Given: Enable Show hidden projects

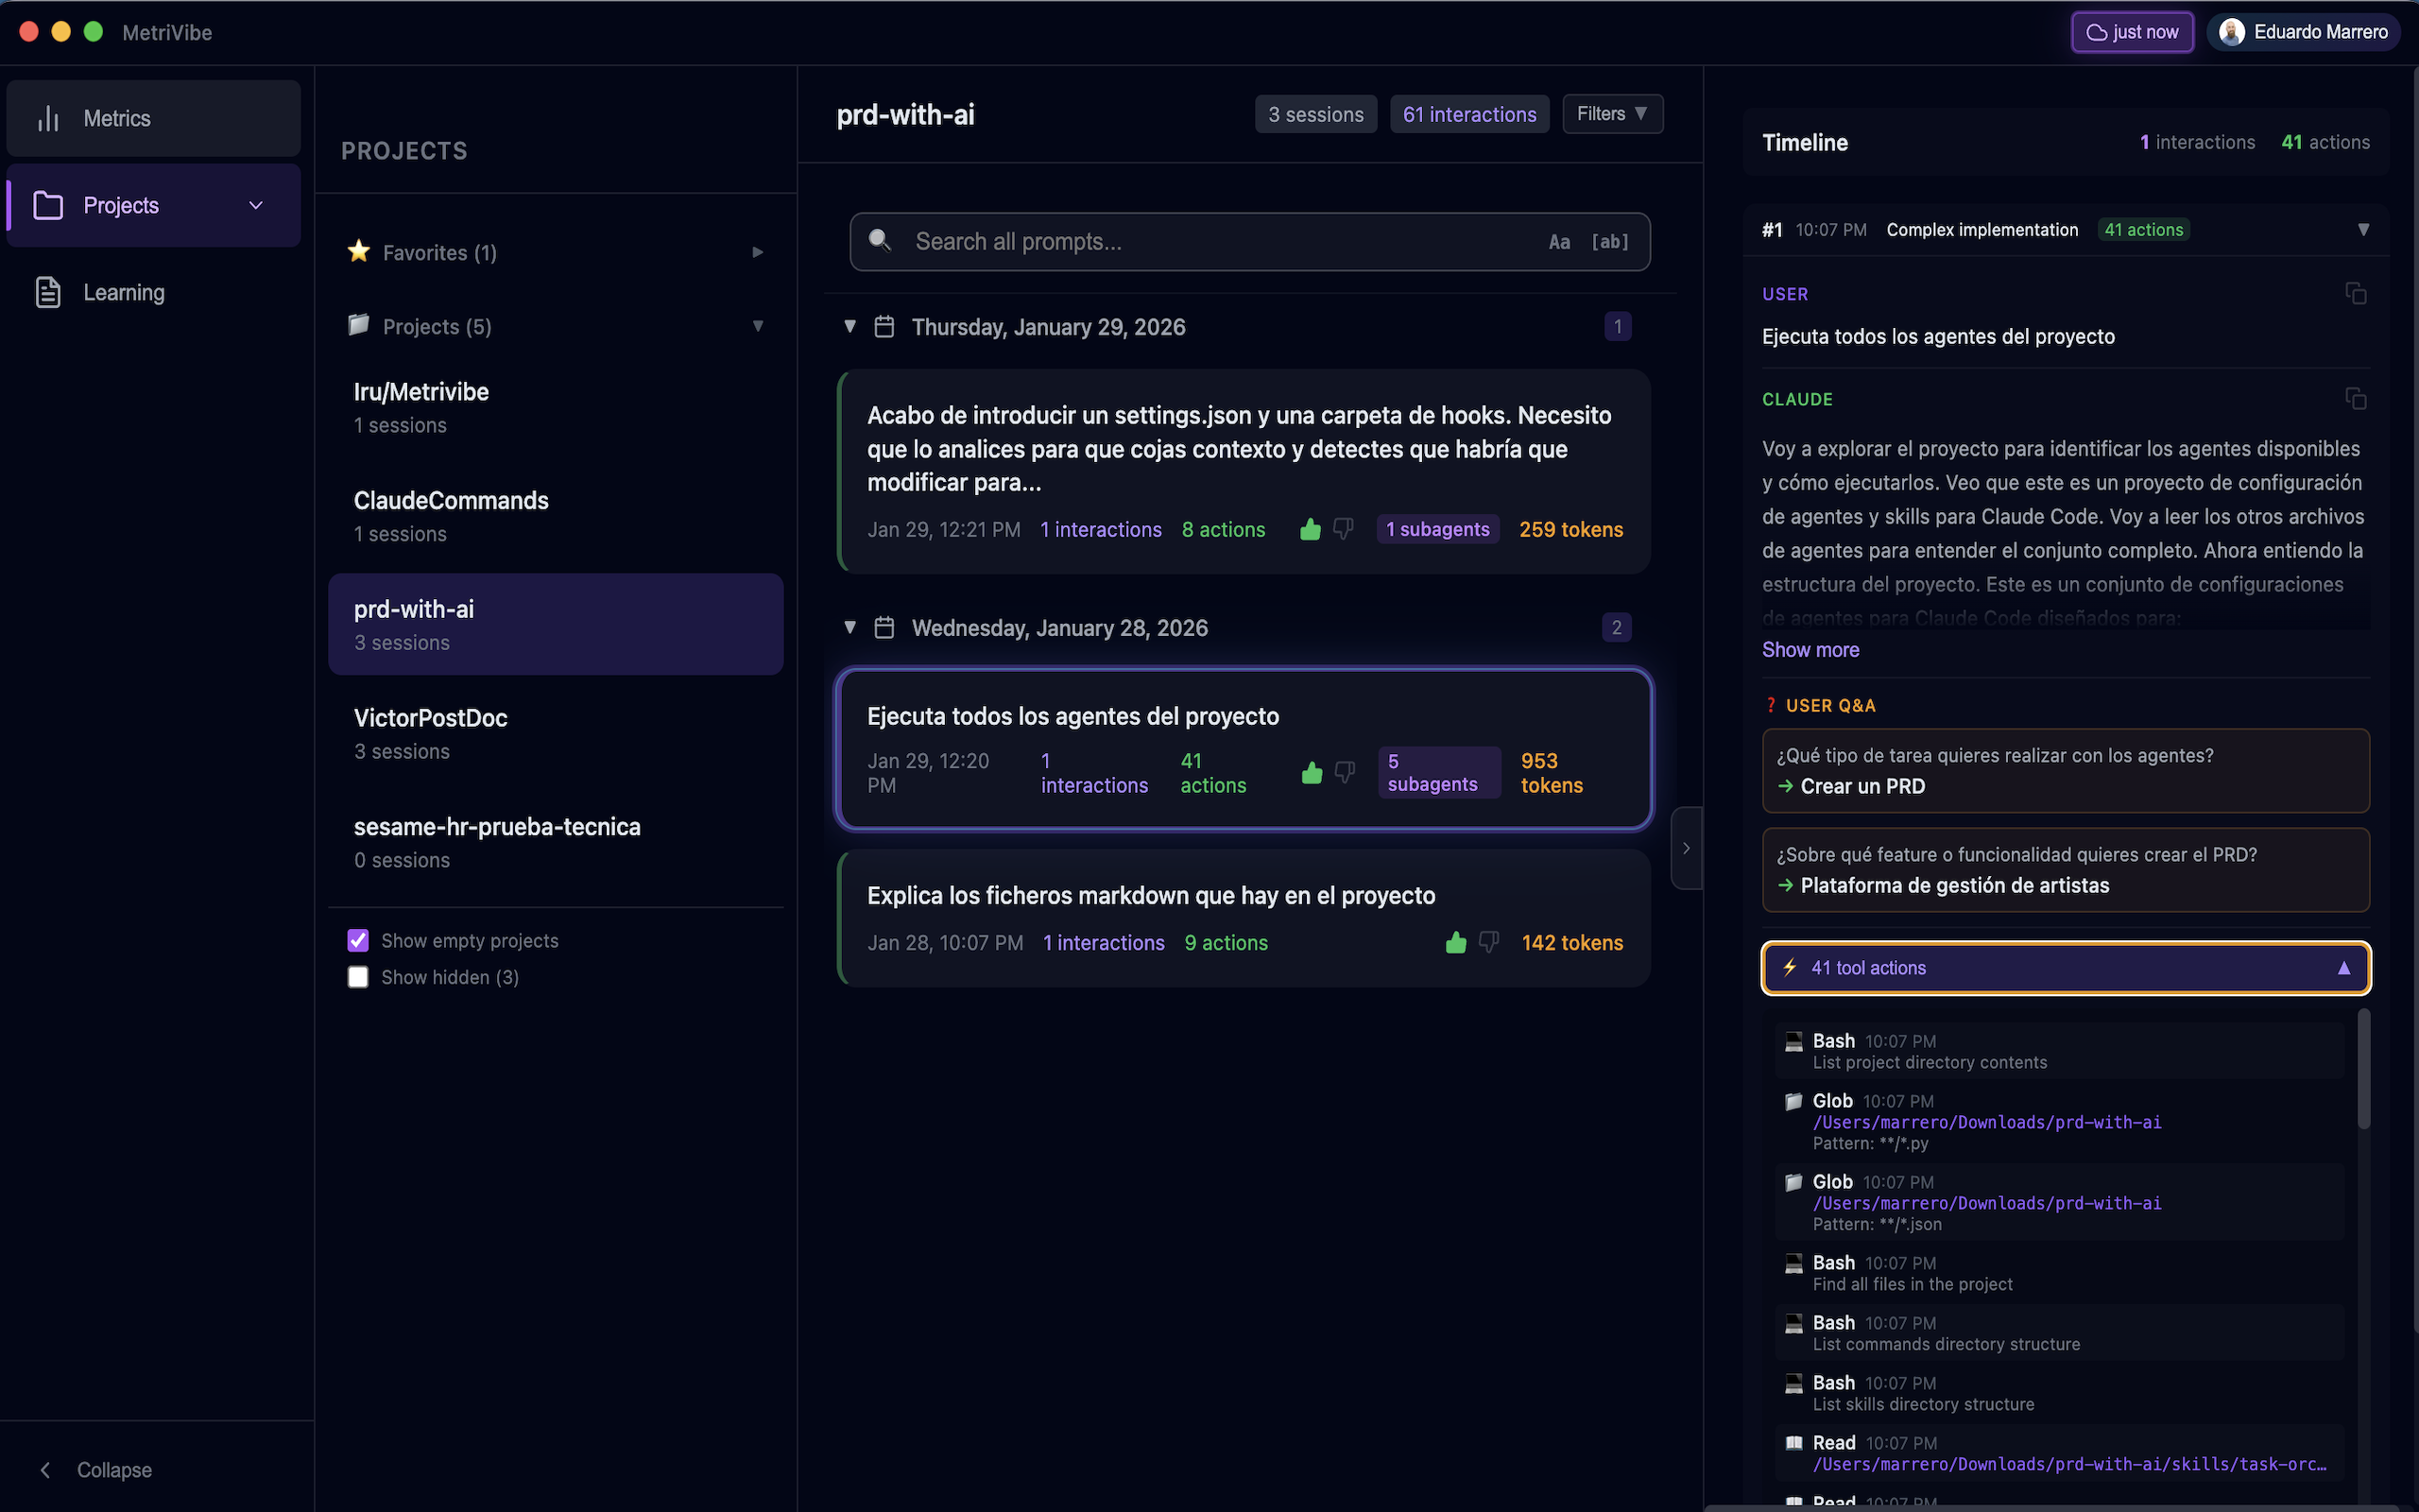Looking at the screenshot, I should pos(357,976).
